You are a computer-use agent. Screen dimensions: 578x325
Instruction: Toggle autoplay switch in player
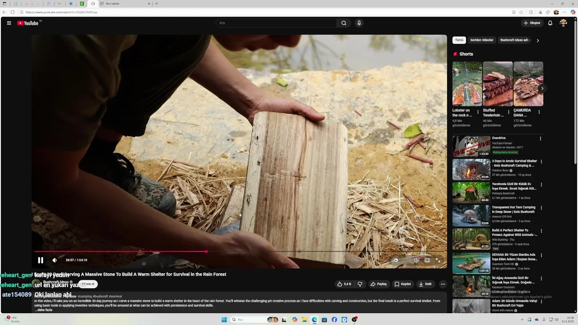tap(396, 260)
